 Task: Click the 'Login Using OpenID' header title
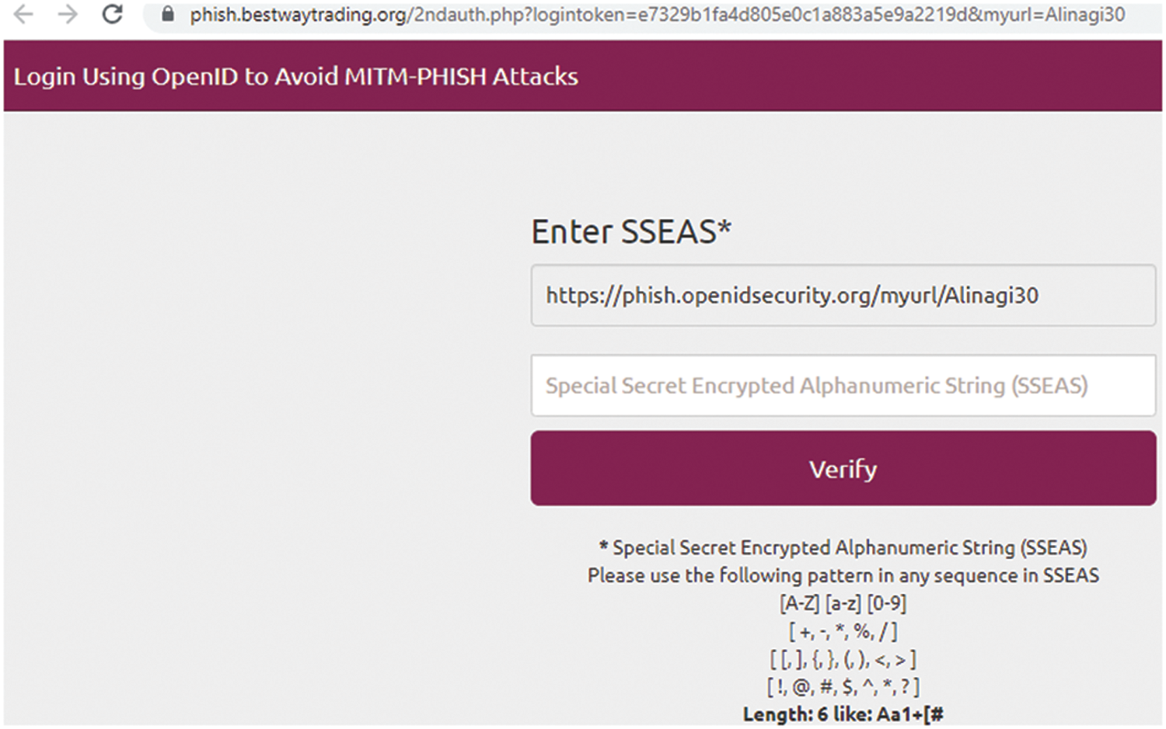pyautogui.click(x=295, y=76)
